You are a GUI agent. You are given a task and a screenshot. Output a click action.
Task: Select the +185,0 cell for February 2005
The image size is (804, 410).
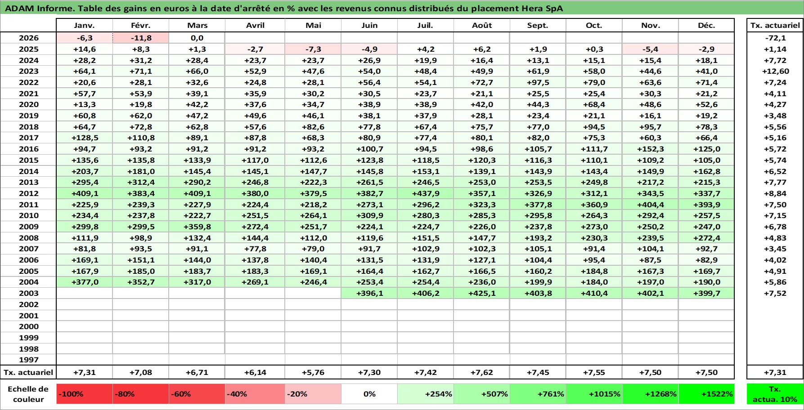[x=141, y=271]
